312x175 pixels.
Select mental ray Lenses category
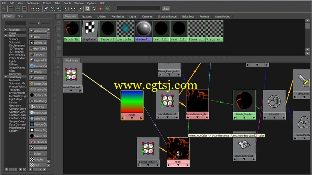click(13, 102)
